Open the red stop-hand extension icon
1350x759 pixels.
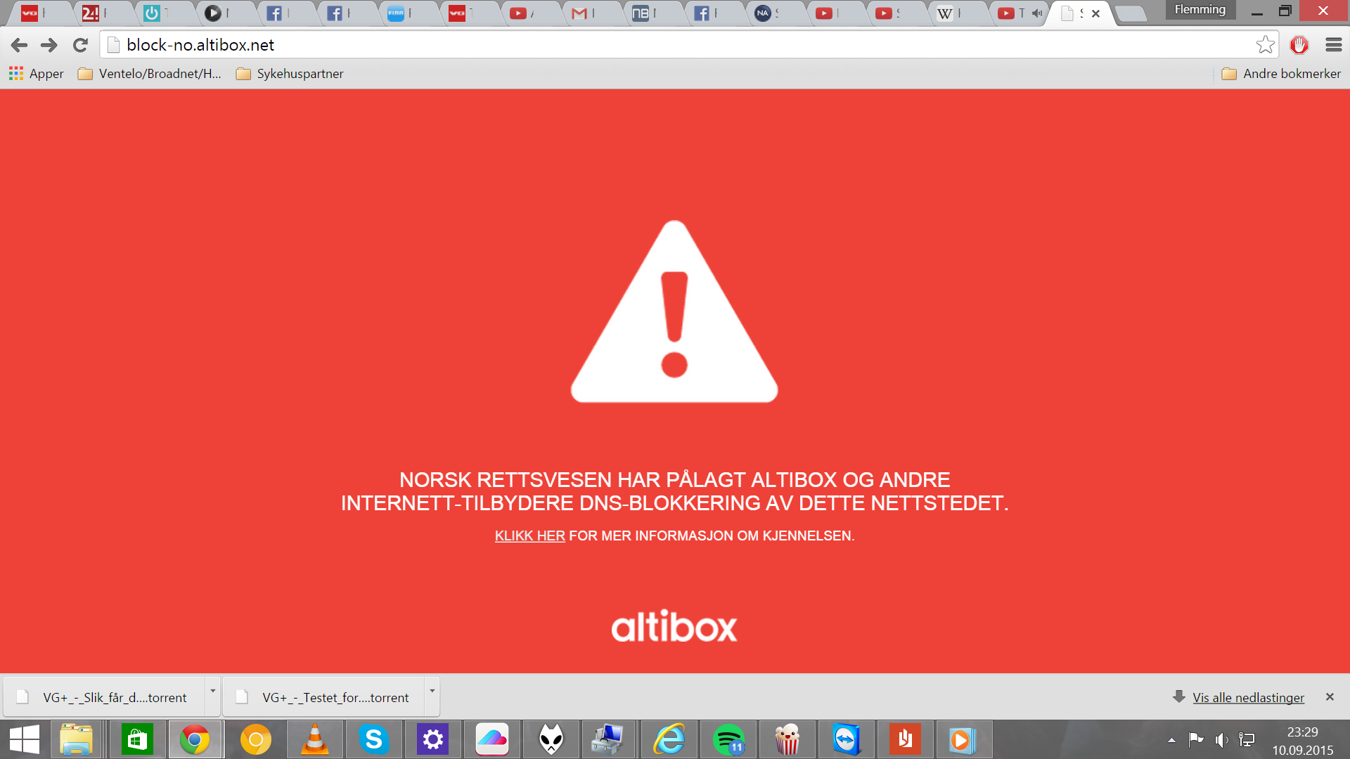click(x=1299, y=45)
